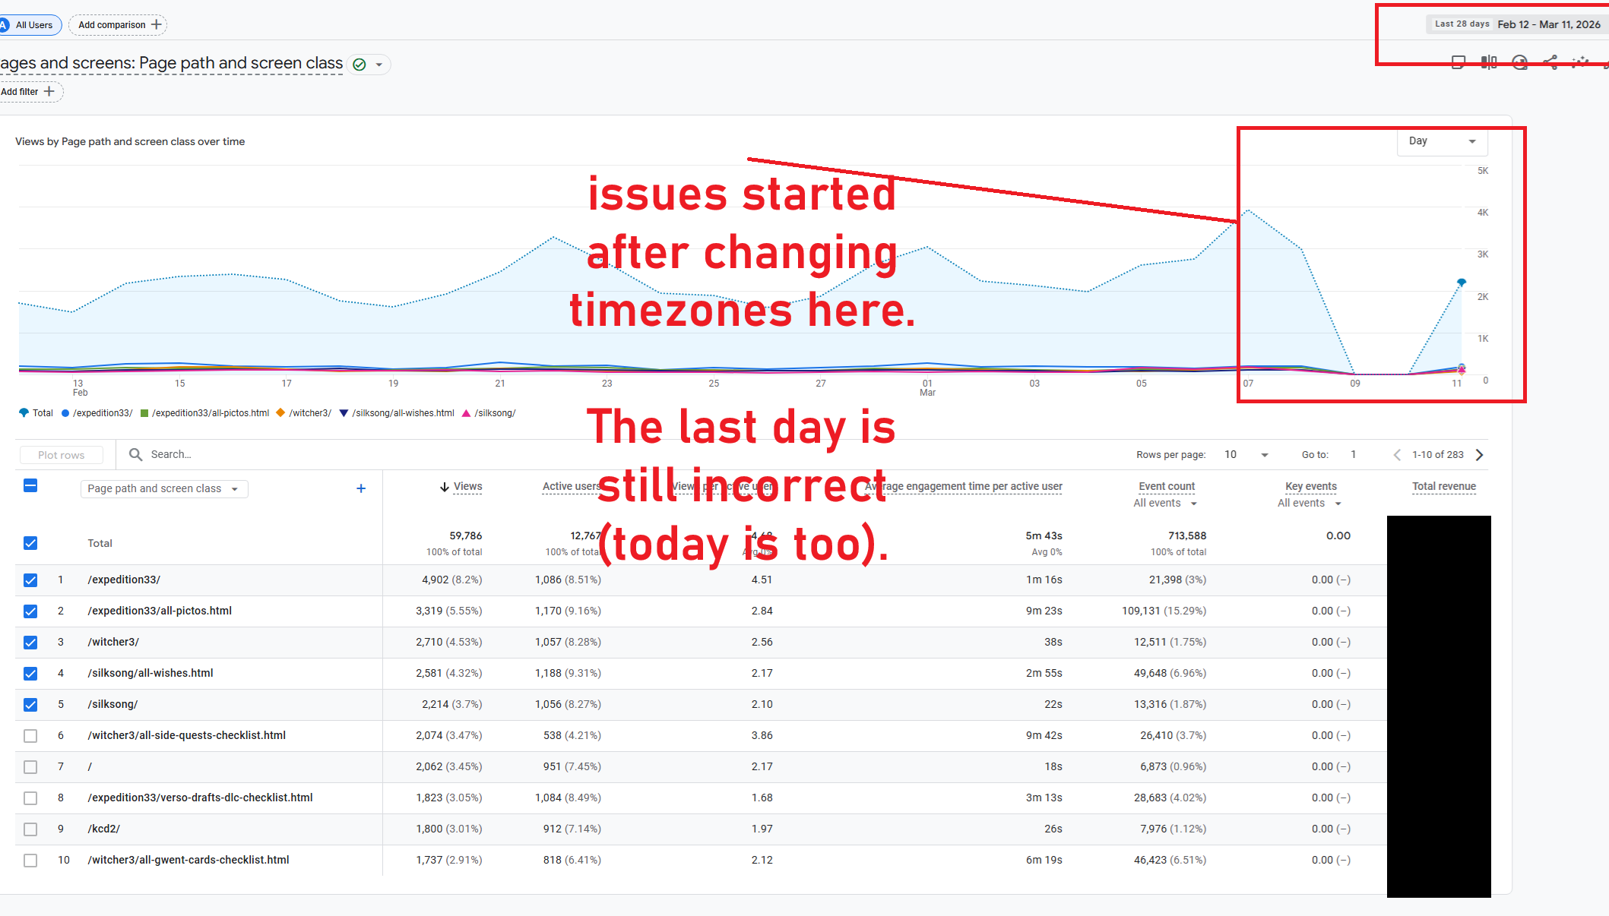The width and height of the screenshot is (1609, 916).
Task: Expand the Rows per page dropdown
Action: [1264, 455]
